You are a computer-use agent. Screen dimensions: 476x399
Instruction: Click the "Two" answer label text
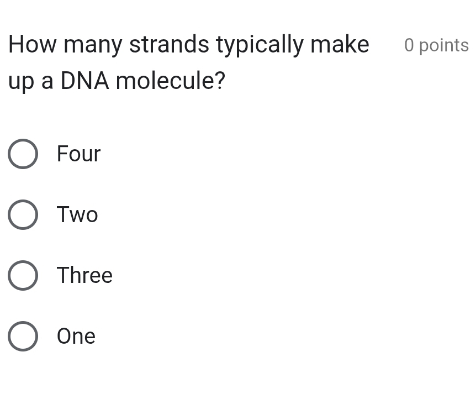click(77, 214)
